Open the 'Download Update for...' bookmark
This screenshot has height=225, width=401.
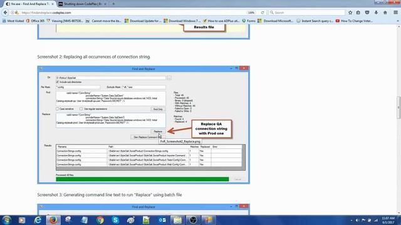tap(143, 21)
